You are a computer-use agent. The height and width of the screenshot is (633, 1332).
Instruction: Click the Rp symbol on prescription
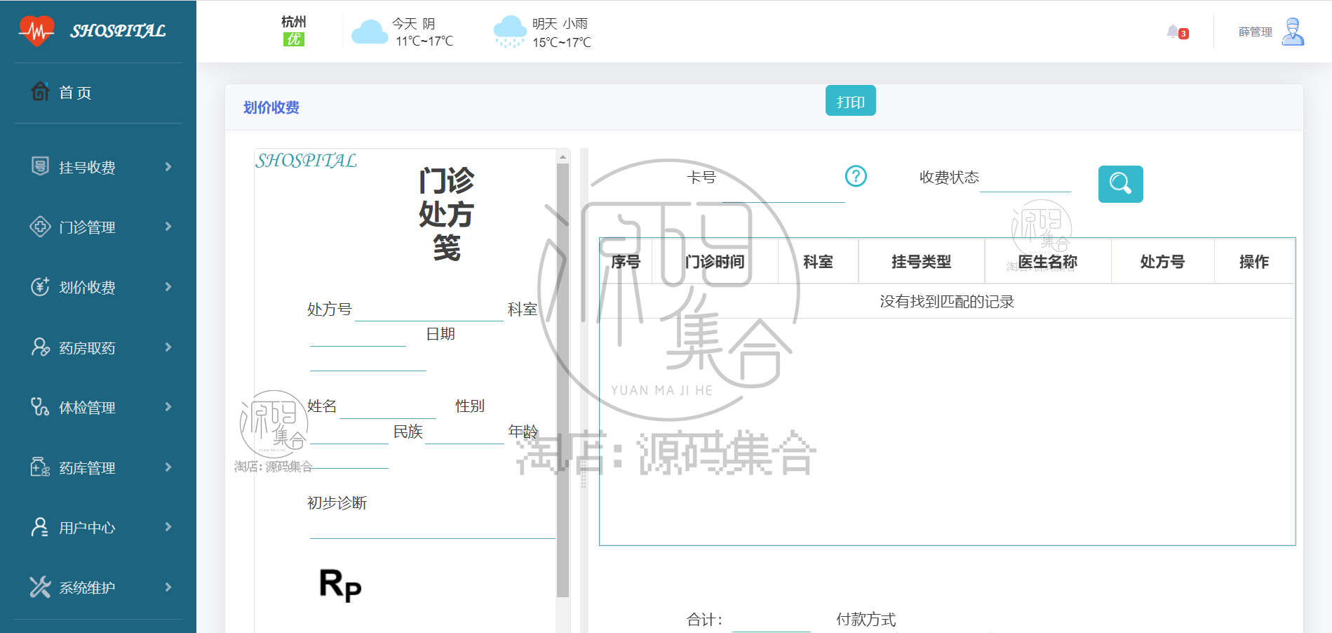click(x=340, y=585)
